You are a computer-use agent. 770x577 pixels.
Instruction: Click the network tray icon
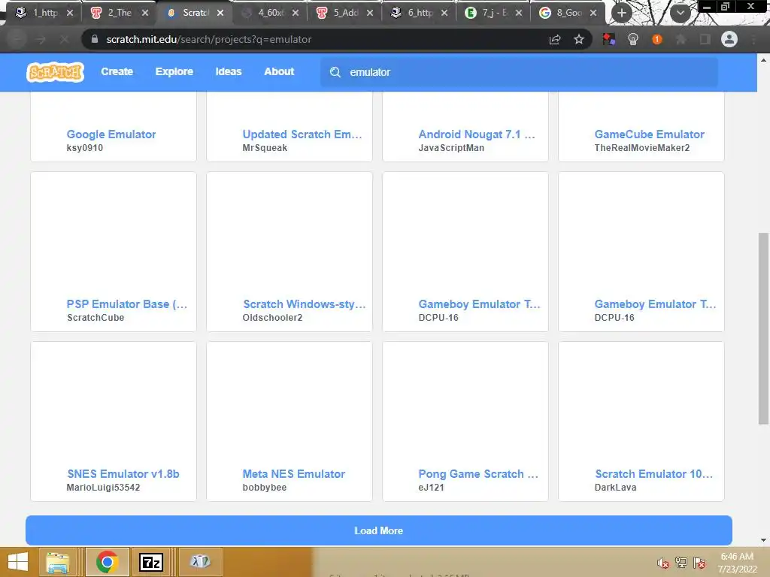681,563
